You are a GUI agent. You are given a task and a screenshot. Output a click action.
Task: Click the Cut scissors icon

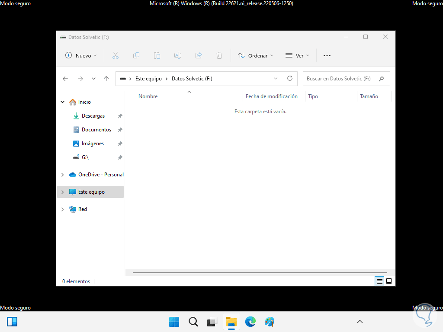(x=115, y=56)
